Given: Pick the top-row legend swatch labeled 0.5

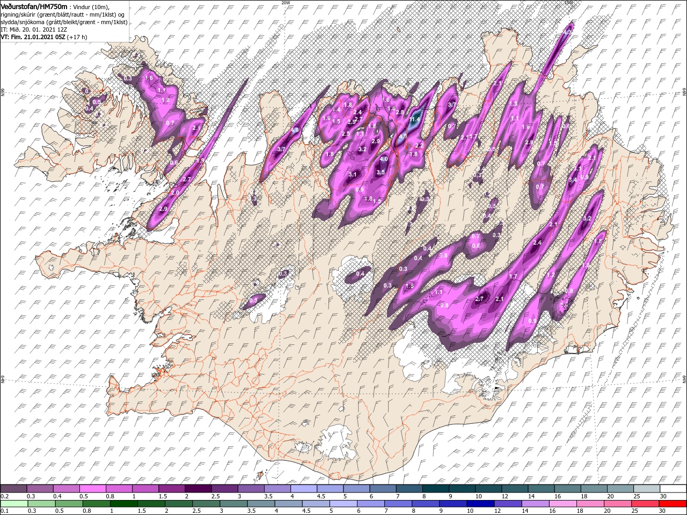Looking at the screenshot, I should point(93,488).
